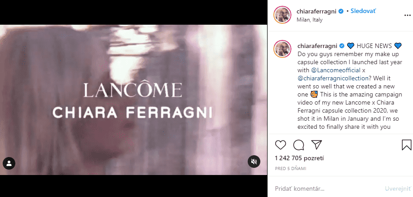Open the @Lancomeofficial mention
This screenshot has height=197, width=413.
[x=336, y=70]
